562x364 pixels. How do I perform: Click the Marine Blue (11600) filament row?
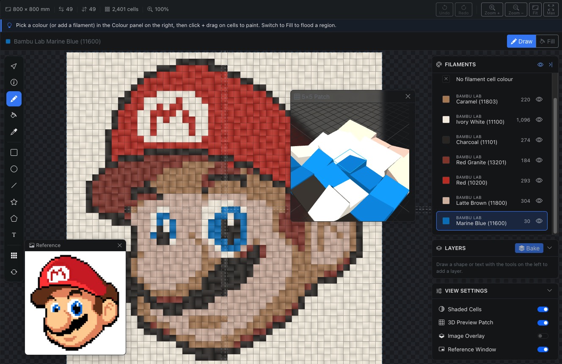pos(492,221)
